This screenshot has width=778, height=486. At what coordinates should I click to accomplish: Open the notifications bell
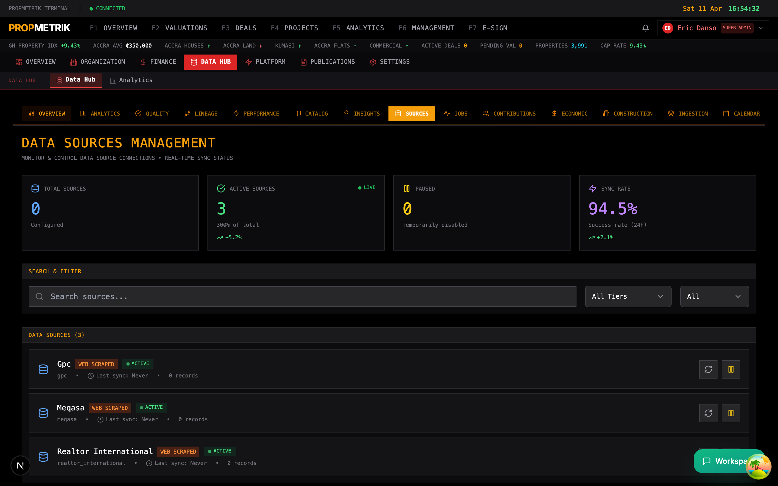(x=645, y=28)
